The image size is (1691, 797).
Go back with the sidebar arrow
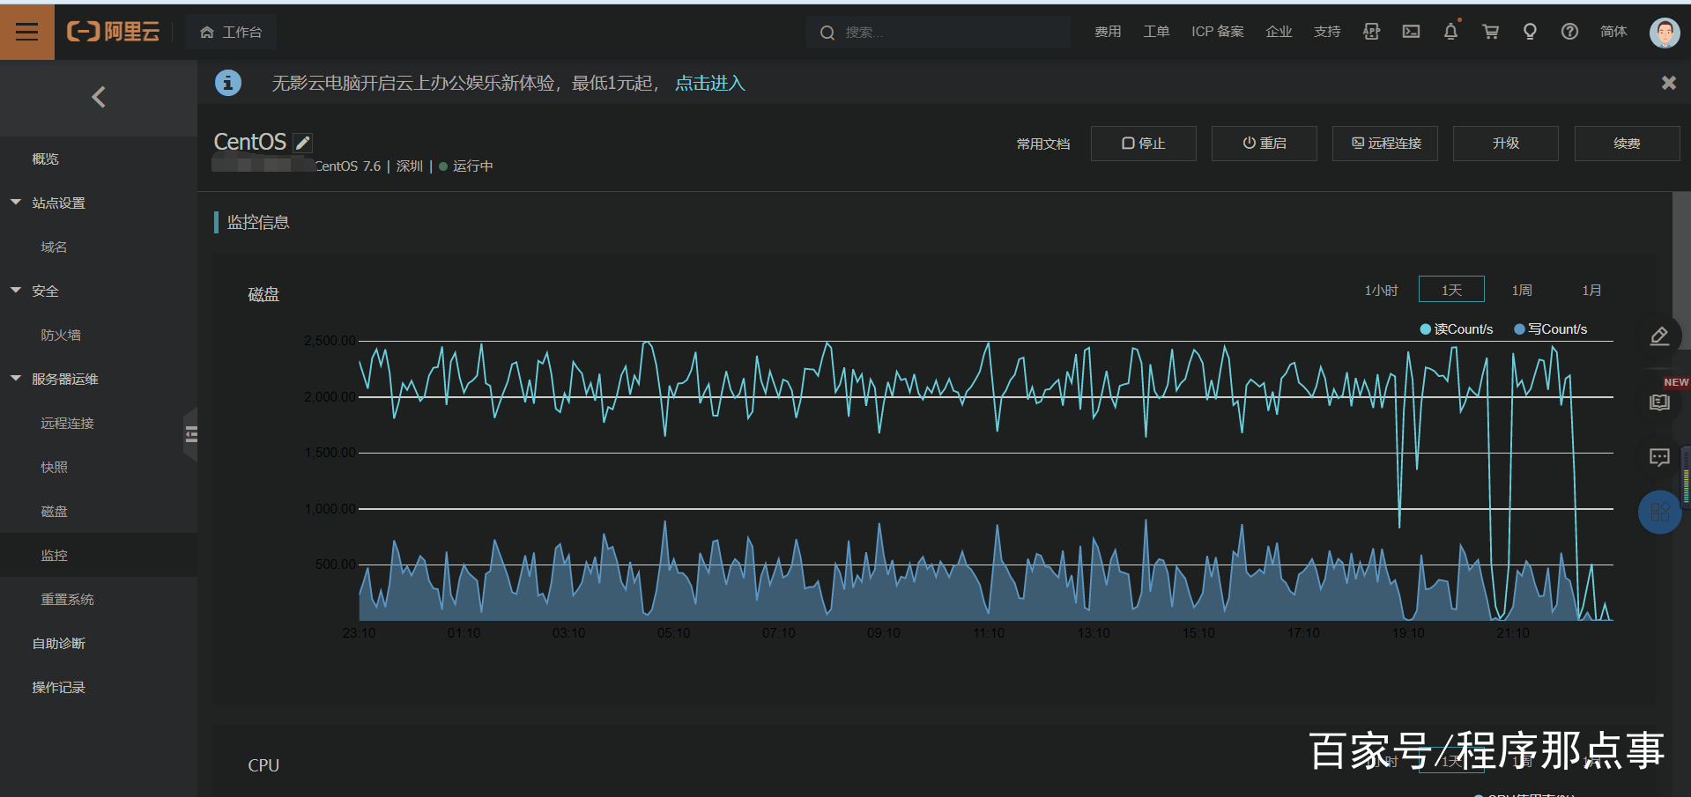click(99, 97)
